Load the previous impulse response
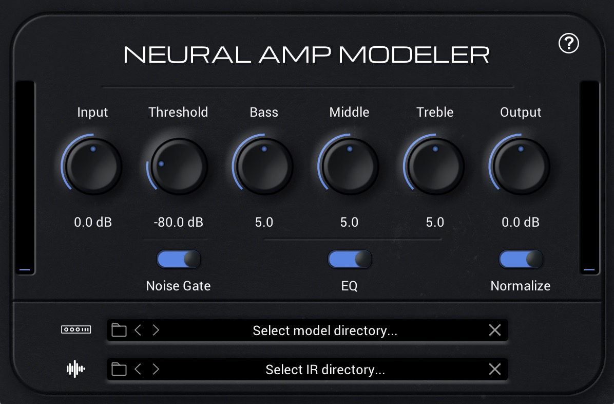This screenshot has height=404, width=614. tap(138, 369)
